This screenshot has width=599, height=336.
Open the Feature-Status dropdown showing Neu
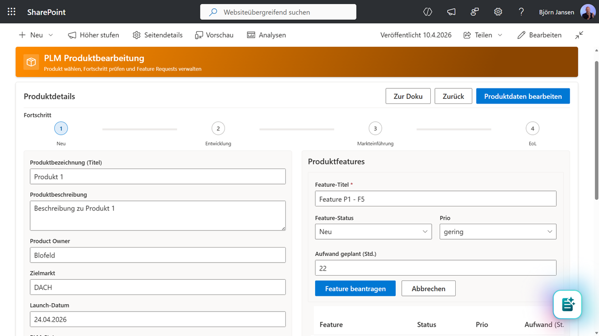pos(373,231)
